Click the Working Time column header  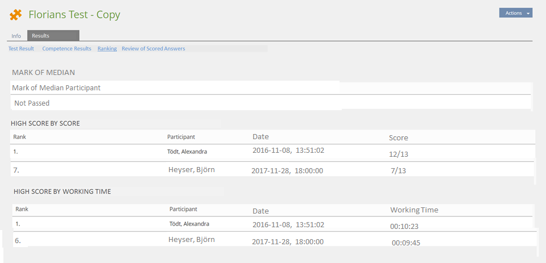pos(414,210)
